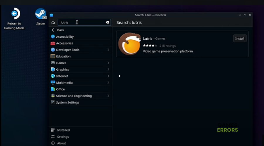Select the Accessibility category label
This screenshot has width=264, height=146.
65,36
